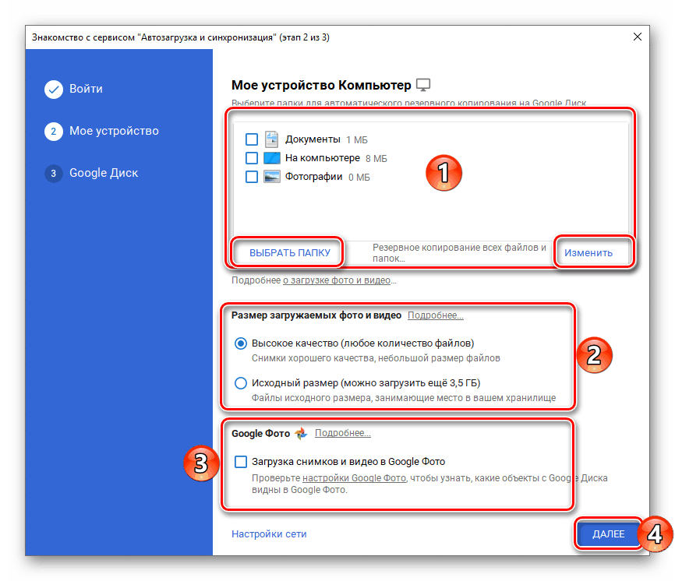Click the Фотографии picture icon
Screen dimensions: 675x581
tap(271, 177)
